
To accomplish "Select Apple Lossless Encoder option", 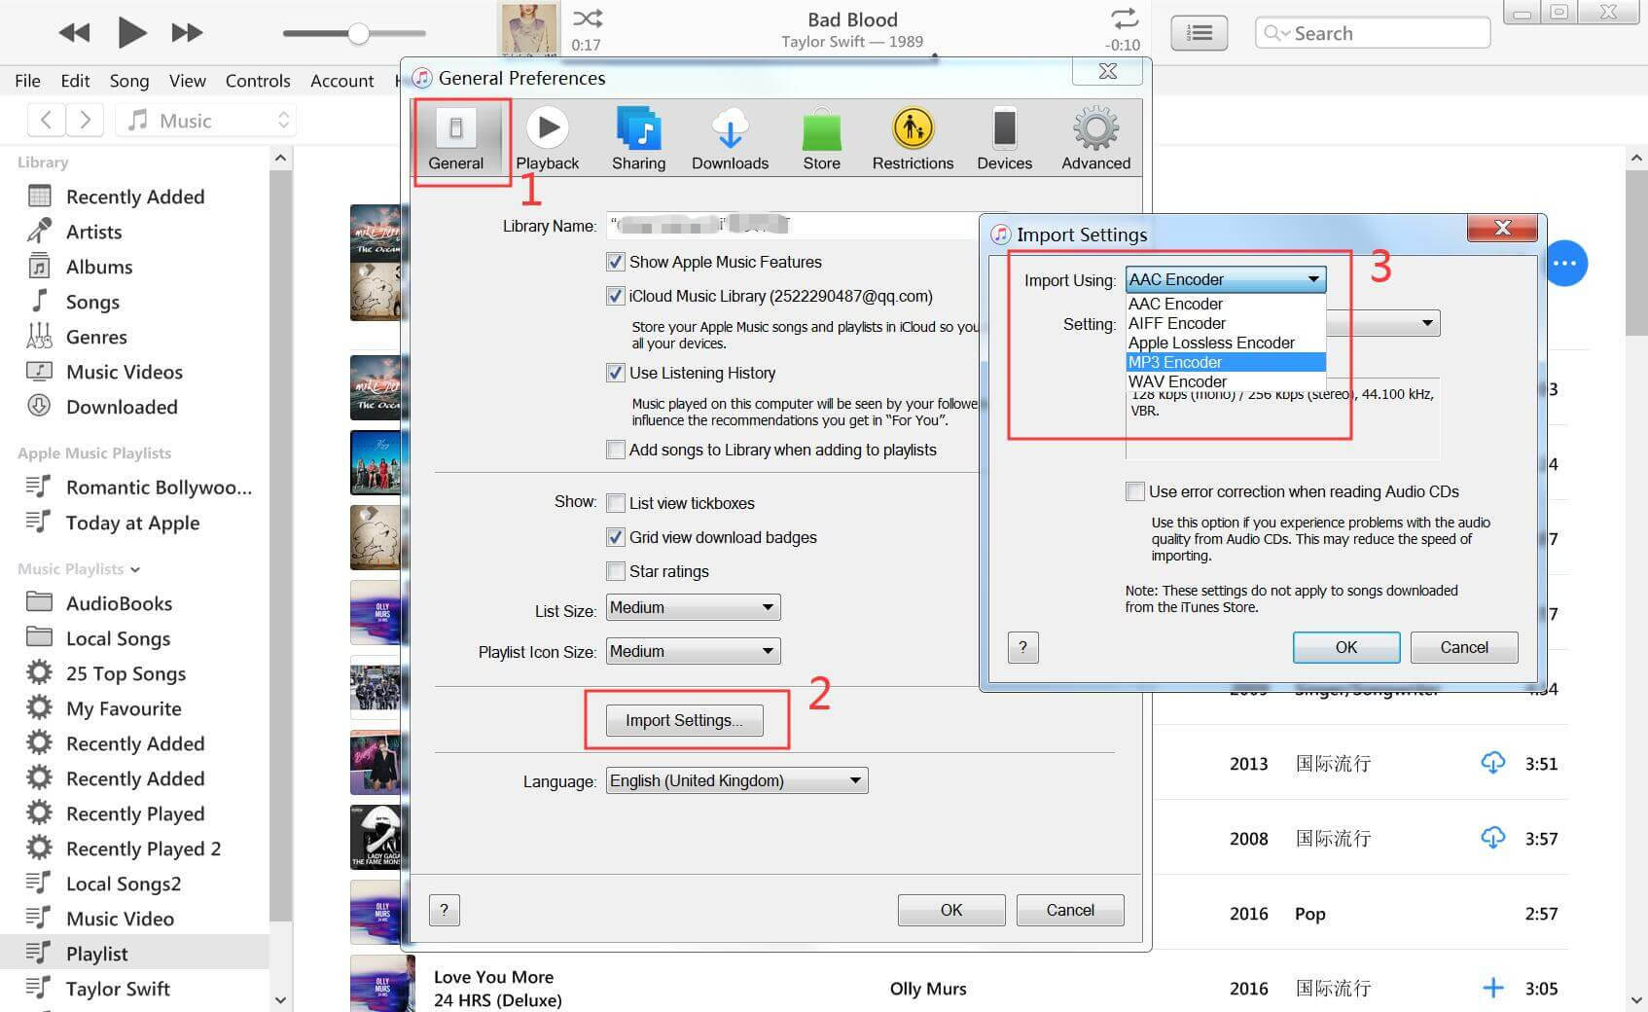I will pos(1226,343).
